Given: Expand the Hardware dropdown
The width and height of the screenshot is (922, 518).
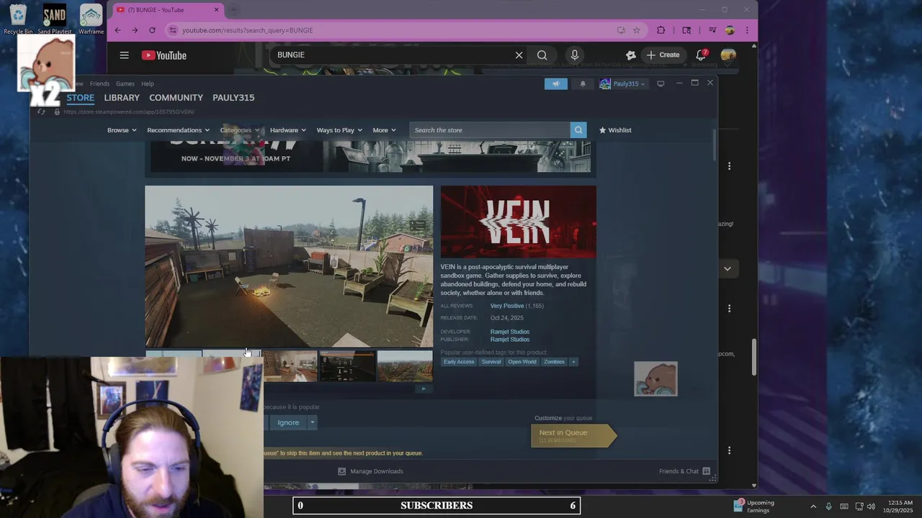Looking at the screenshot, I should pyautogui.click(x=287, y=130).
